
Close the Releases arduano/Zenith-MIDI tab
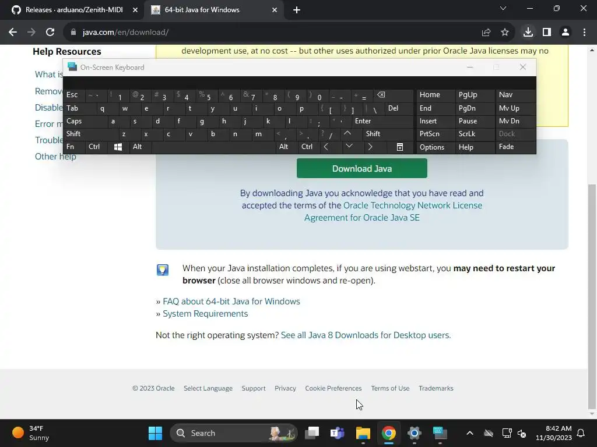coord(135,10)
